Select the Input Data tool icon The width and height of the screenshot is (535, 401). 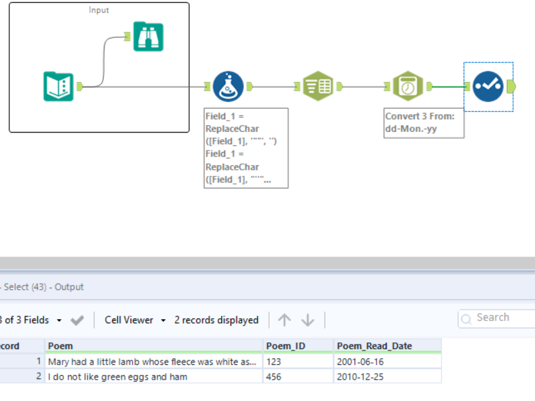tap(59, 87)
